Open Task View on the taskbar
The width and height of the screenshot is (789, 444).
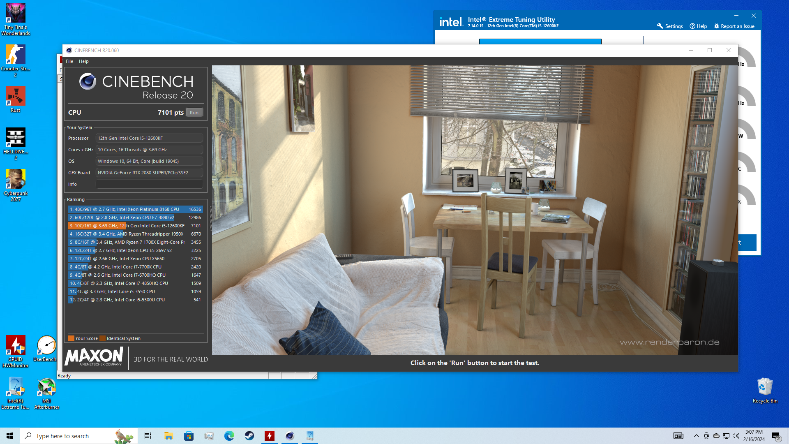tap(148, 436)
